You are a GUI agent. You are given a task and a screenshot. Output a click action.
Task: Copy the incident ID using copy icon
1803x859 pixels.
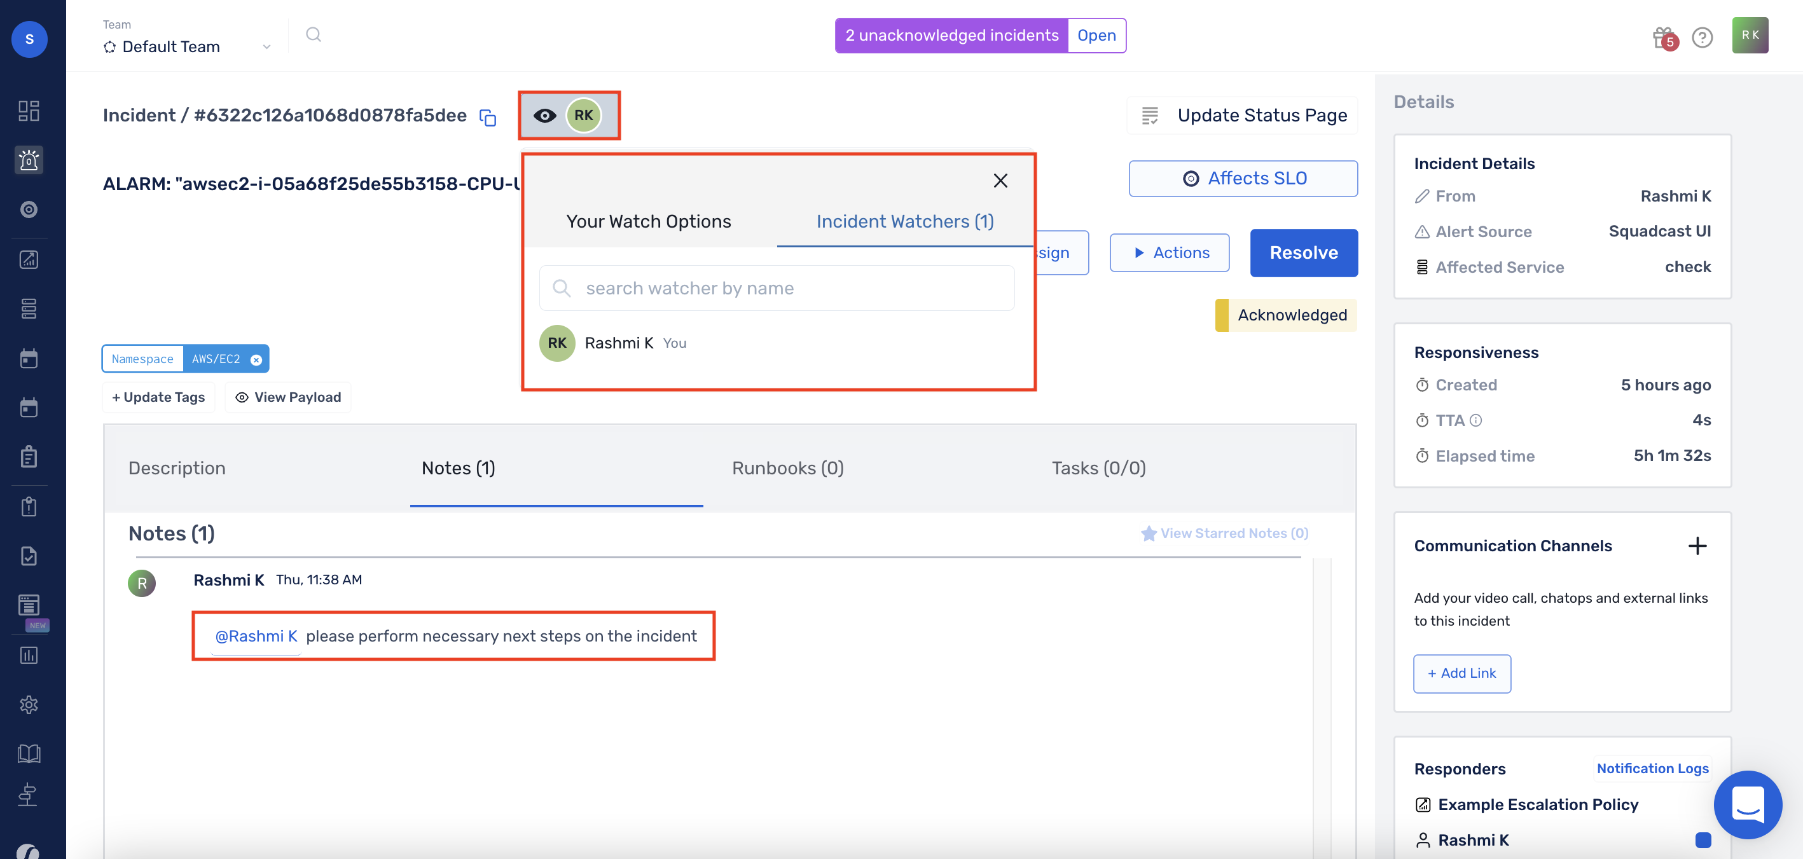[x=488, y=118]
